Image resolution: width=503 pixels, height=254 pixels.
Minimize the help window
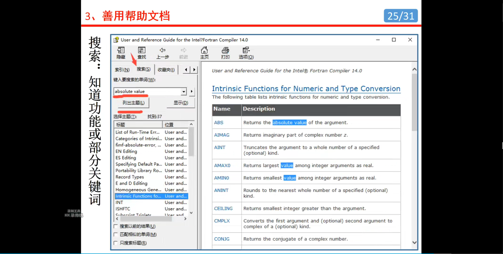378,40
